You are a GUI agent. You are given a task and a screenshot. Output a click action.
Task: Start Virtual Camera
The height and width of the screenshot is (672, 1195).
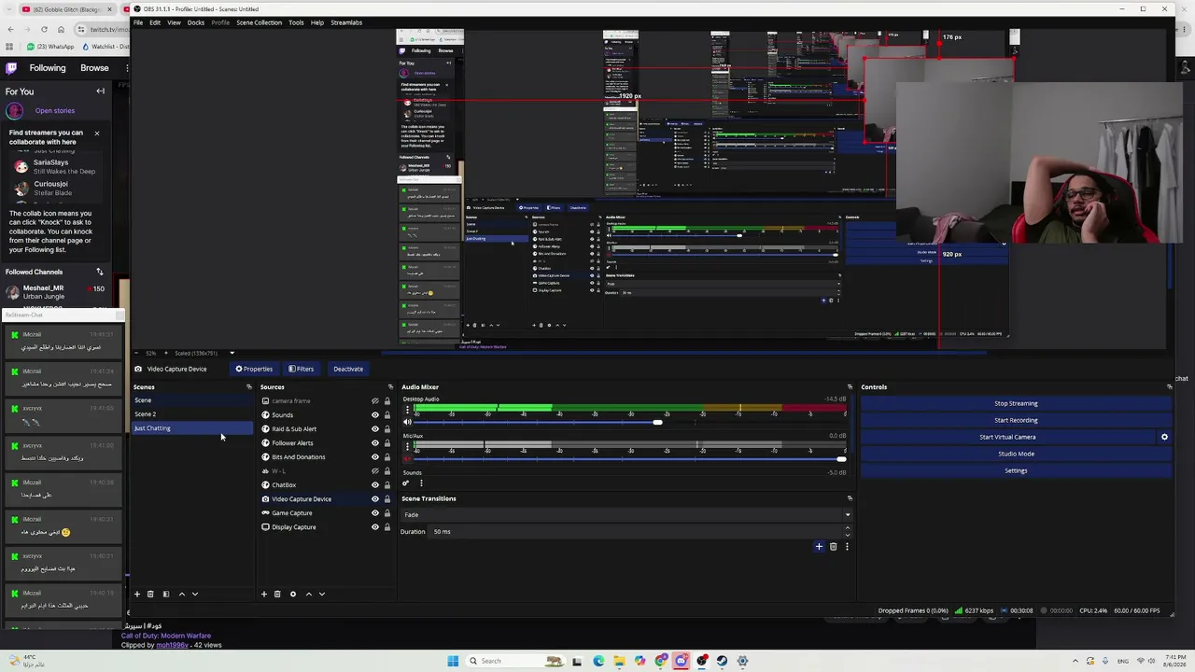click(1007, 437)
